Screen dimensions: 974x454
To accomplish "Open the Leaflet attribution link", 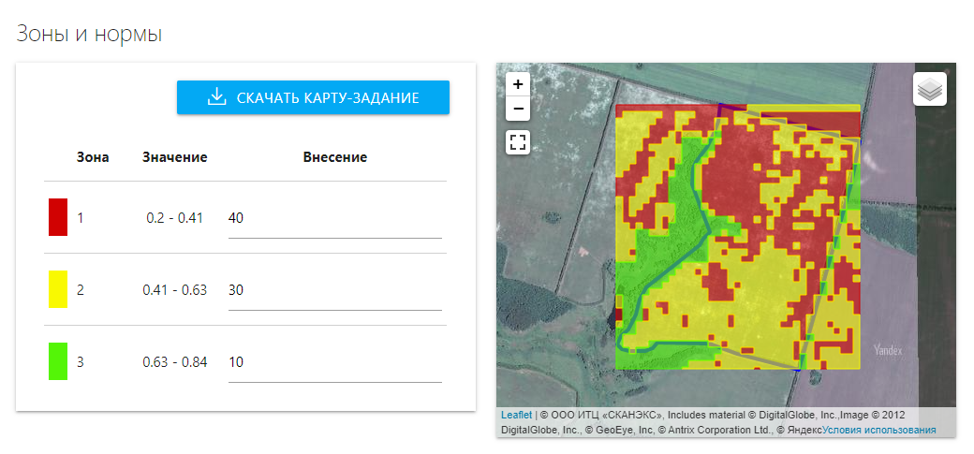I will coord(516,415).
